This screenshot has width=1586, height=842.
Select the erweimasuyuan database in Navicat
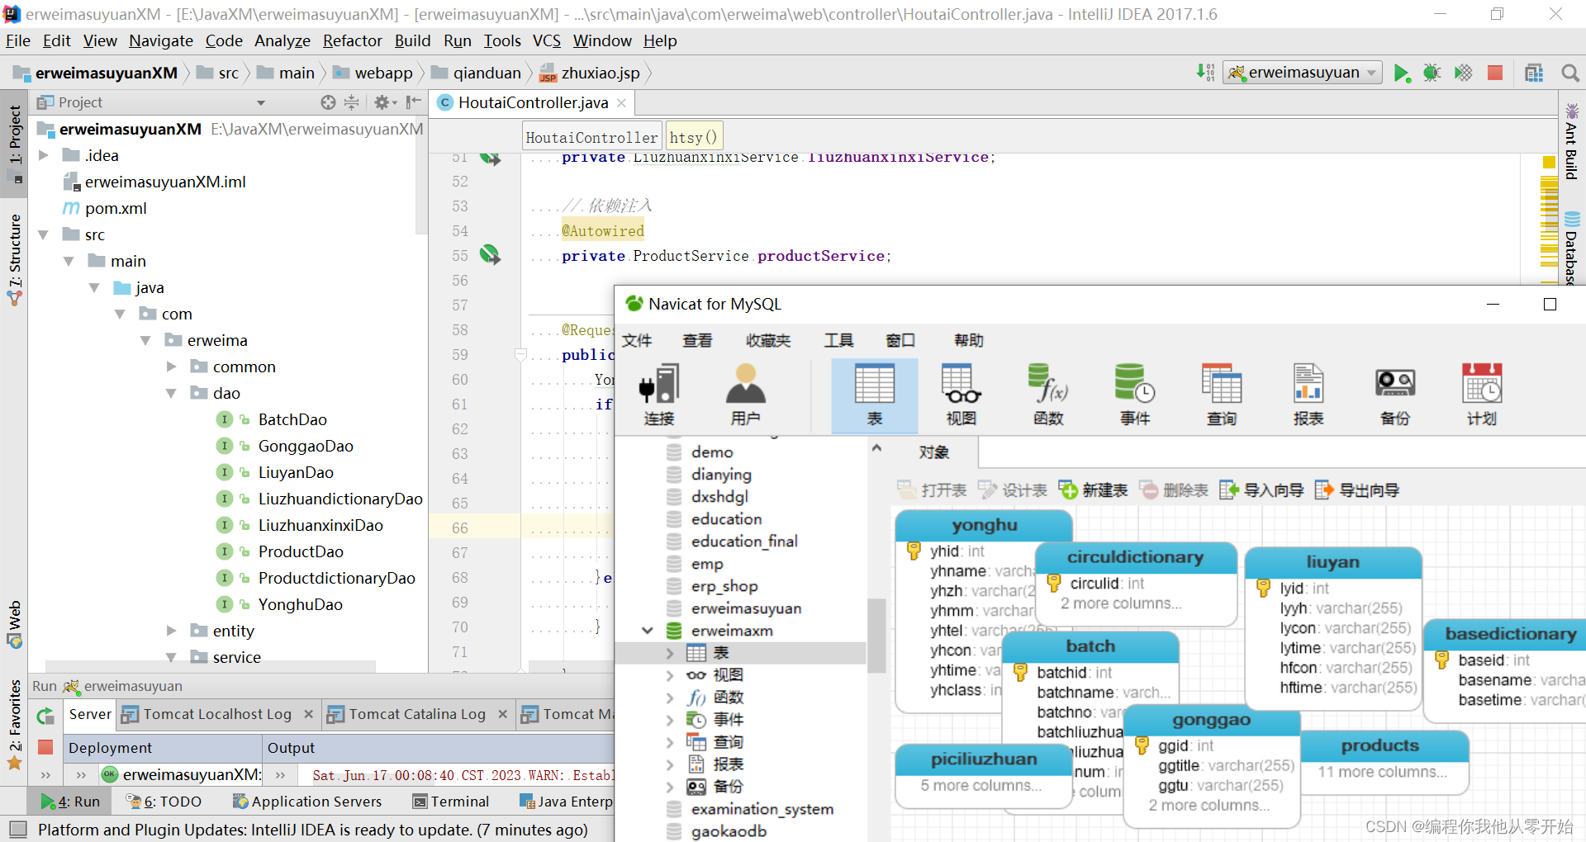pos(746,608)
